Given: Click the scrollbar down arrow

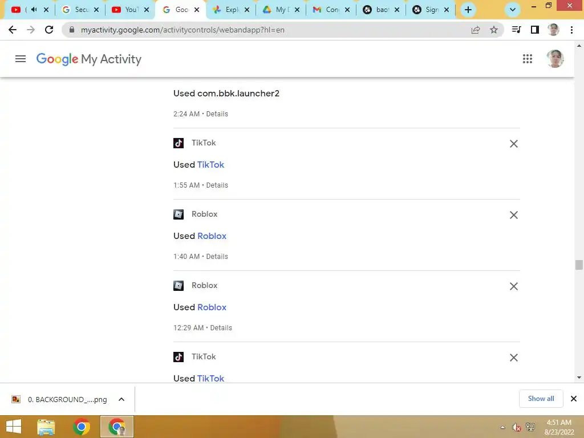Looking at the screenshot, I should point(579,378).
